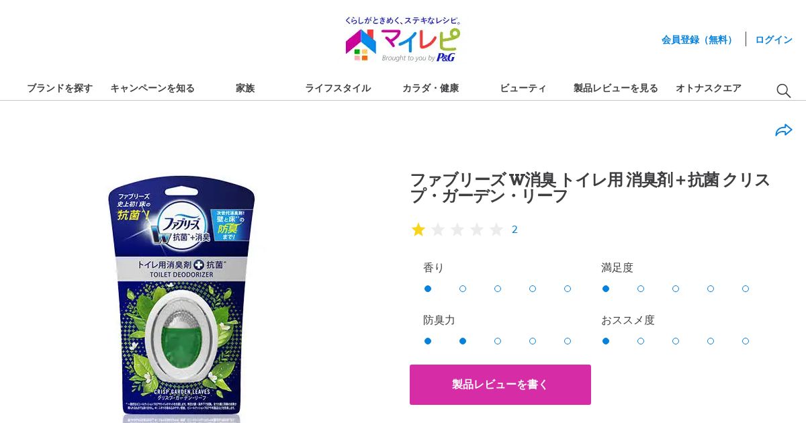806x423 pixels.
Task: Click the Febreze product package image
Action: tap(181, 295)
